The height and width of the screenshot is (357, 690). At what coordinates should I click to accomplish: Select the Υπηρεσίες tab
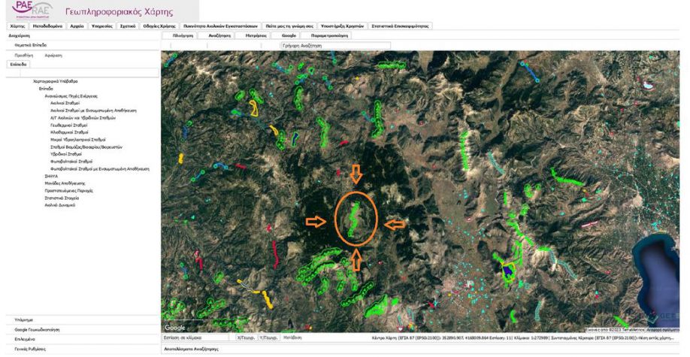point(101,26)
